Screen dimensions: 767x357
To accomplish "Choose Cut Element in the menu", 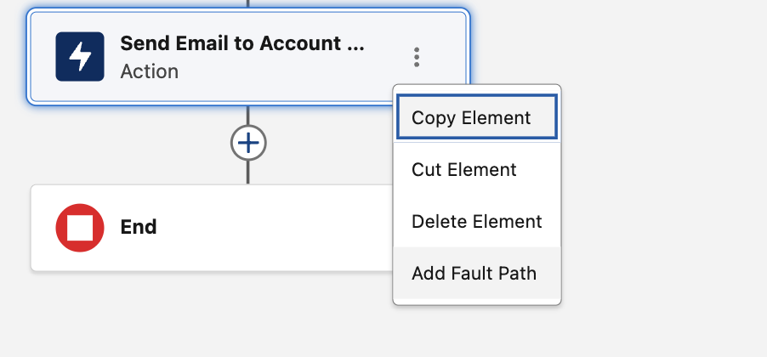I will point(464,169).
